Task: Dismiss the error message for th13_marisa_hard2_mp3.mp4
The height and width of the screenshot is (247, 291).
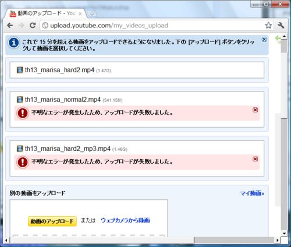Action: tap(255, 159)
